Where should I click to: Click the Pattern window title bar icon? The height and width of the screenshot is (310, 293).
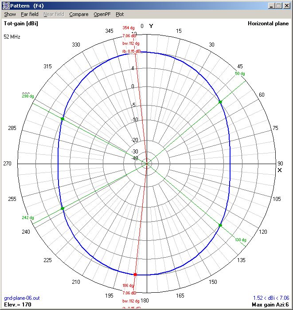tap(6, 5)
